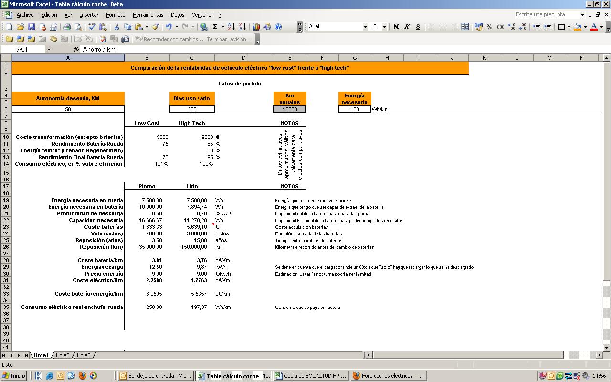
Task: Open the font color palette dropdown
Action: tap(601, 27)
